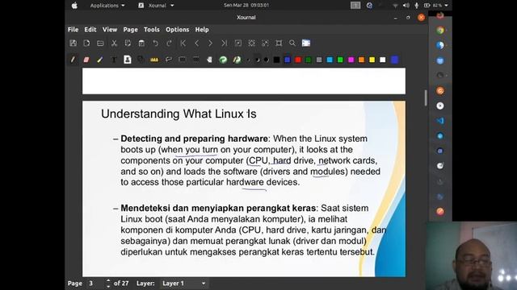Image resolution: width=517 pixels, height=290 pixels.
Task: Jump to last page arrow icon
Action: (225, 43)
